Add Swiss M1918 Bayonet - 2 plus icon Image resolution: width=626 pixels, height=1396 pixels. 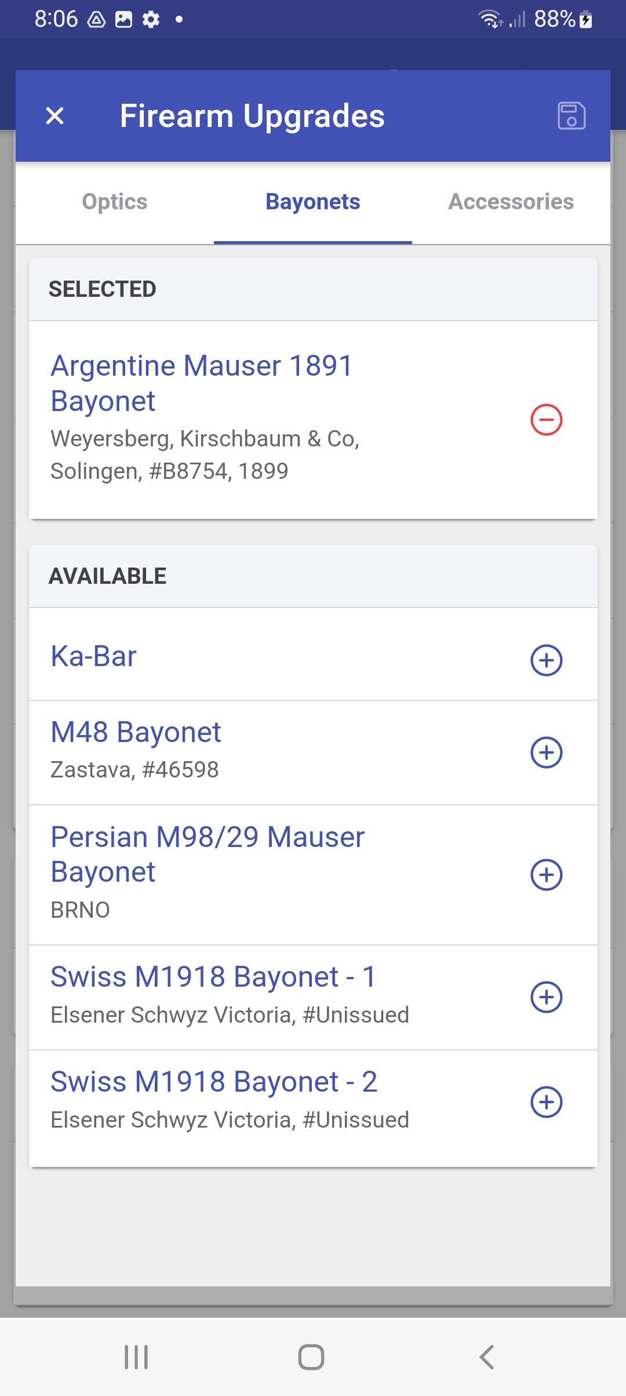547,1102
